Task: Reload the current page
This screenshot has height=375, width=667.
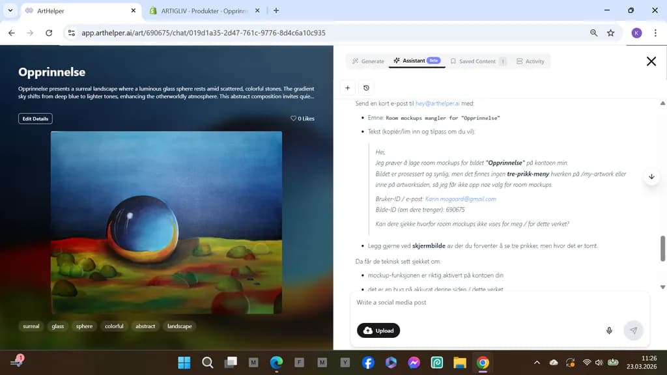Action: 49,33
